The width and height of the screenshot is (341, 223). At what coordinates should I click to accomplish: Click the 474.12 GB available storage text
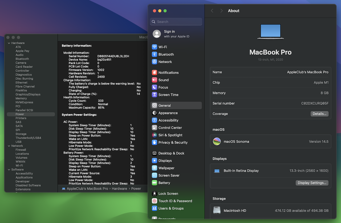[x=302, y=211]
